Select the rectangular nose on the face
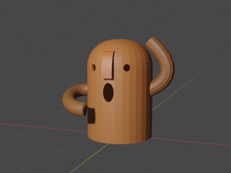The image size is (231, 173). [108, 65]
